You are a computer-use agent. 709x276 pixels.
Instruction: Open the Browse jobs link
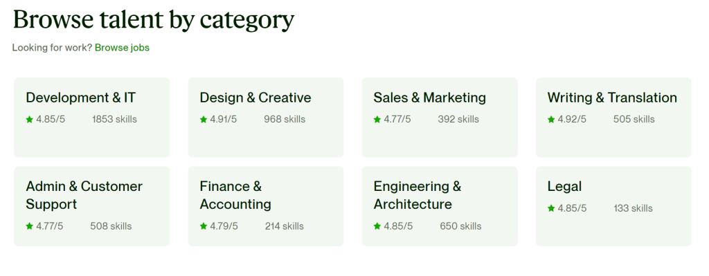[122, 48]
